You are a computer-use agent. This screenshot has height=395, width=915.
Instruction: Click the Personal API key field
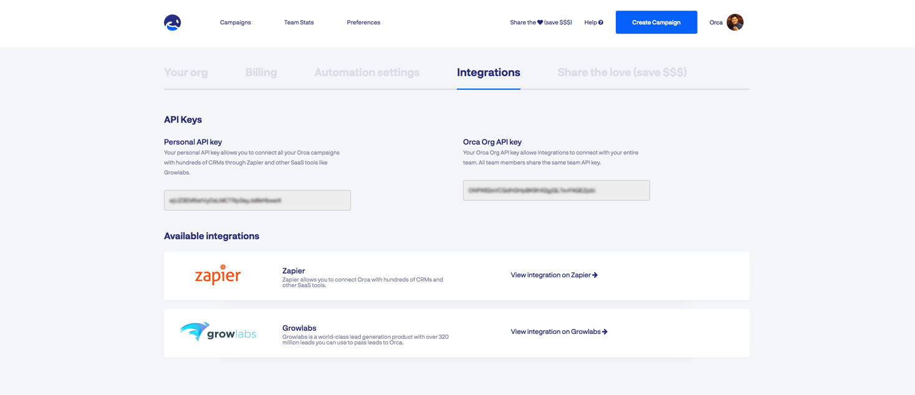pyautogui.click(x=257, y=200)
